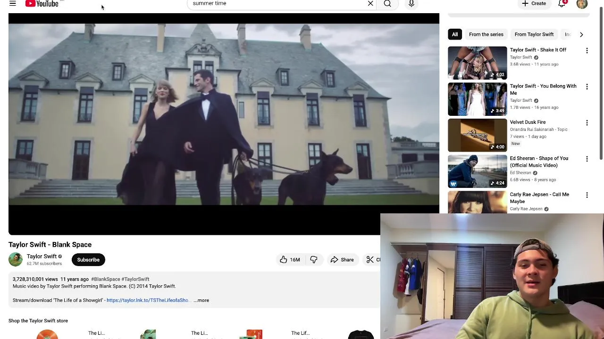Open Oriandra Rui Sakinariah - Topic channel

[538, 129]
